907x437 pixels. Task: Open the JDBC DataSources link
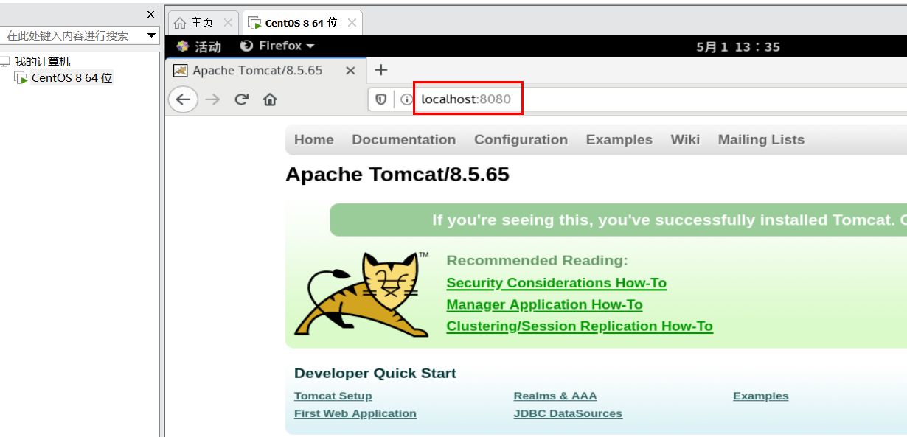click(568, 413)
